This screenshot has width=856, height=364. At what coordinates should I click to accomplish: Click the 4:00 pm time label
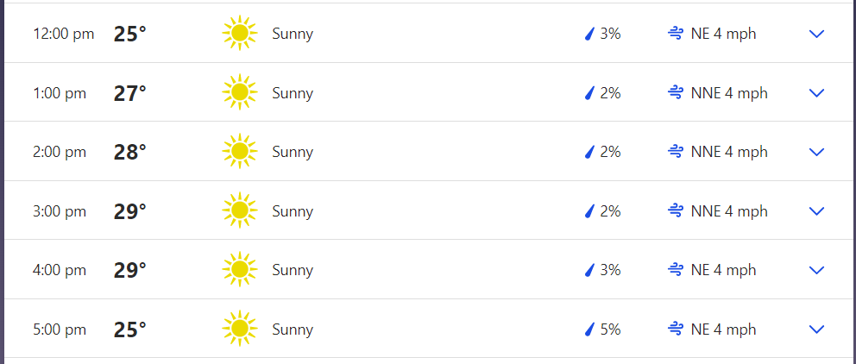tap(60, 270)
